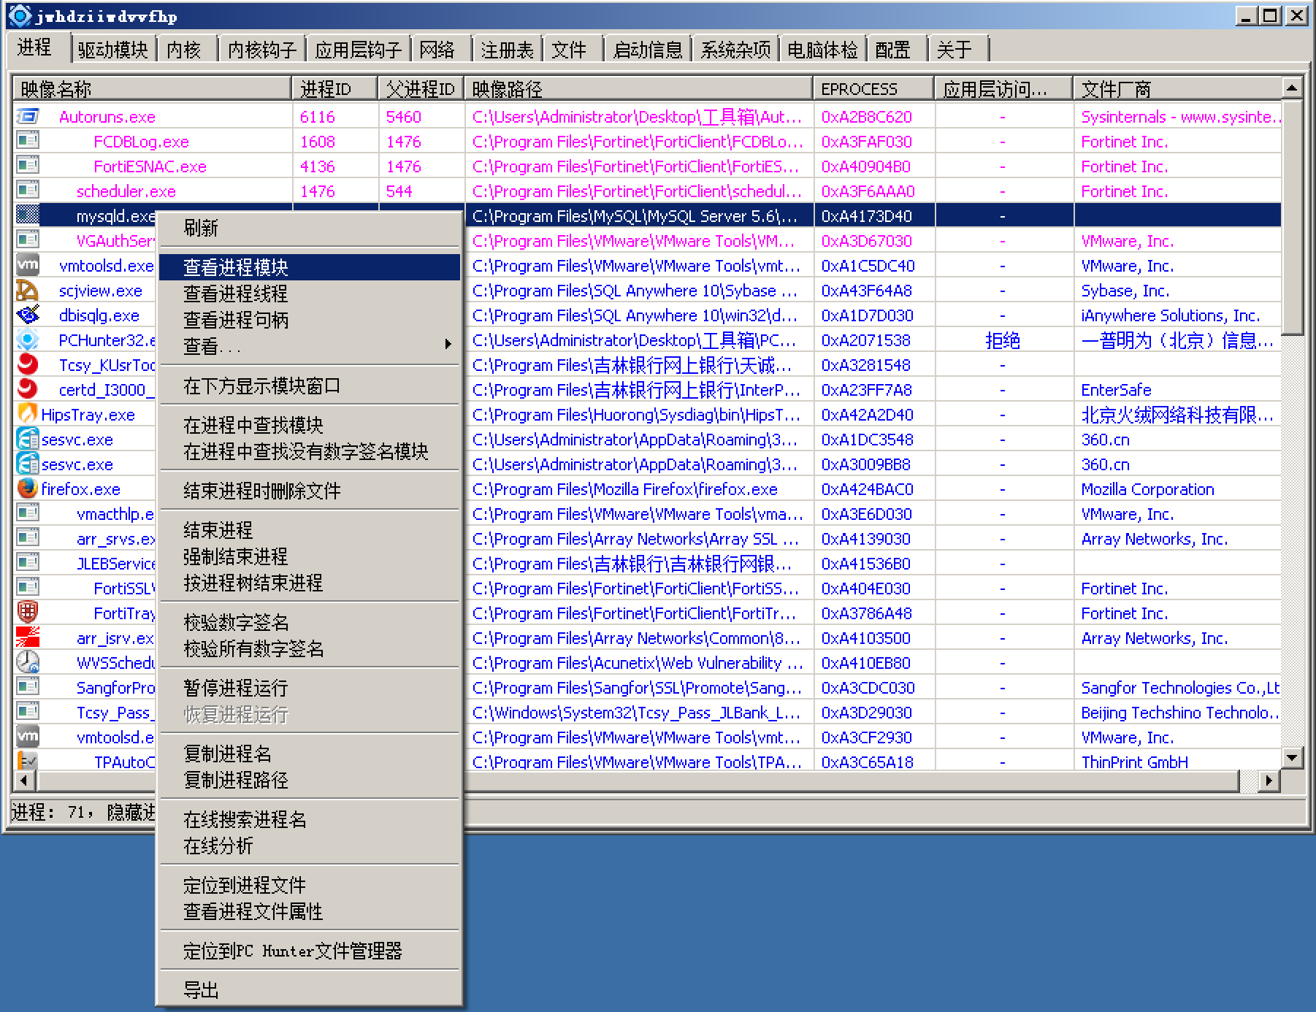Choose 按进程树结束进程 option
Viewport: 1316px width, 1012px height.
310,583
